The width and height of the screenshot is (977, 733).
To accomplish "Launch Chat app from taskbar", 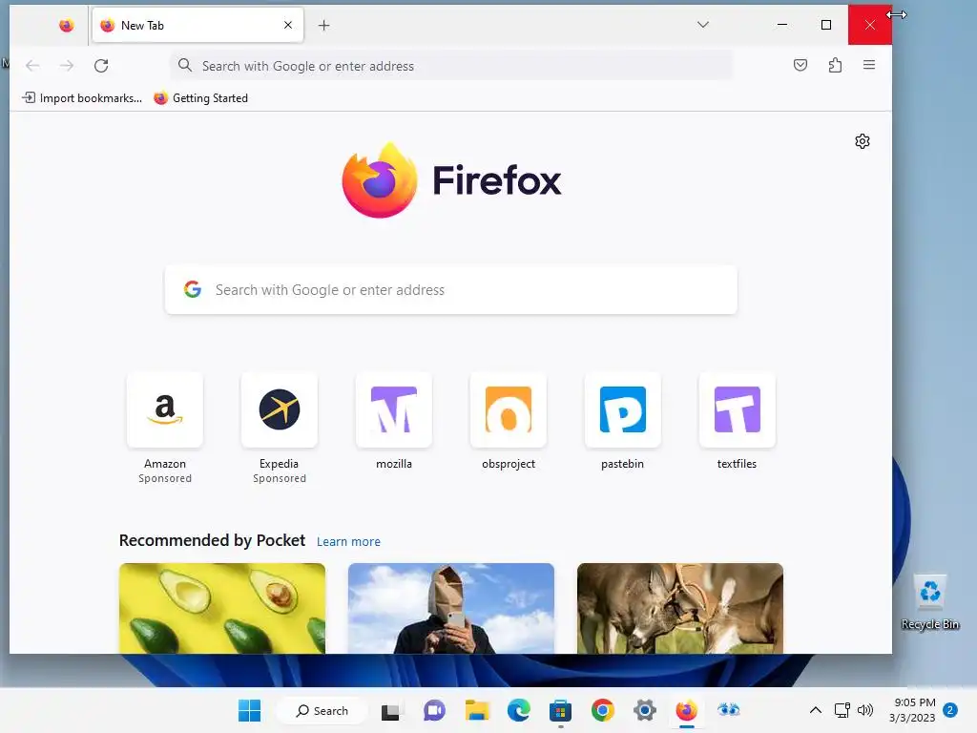I will pyautogui.click(x=434, y=710).
